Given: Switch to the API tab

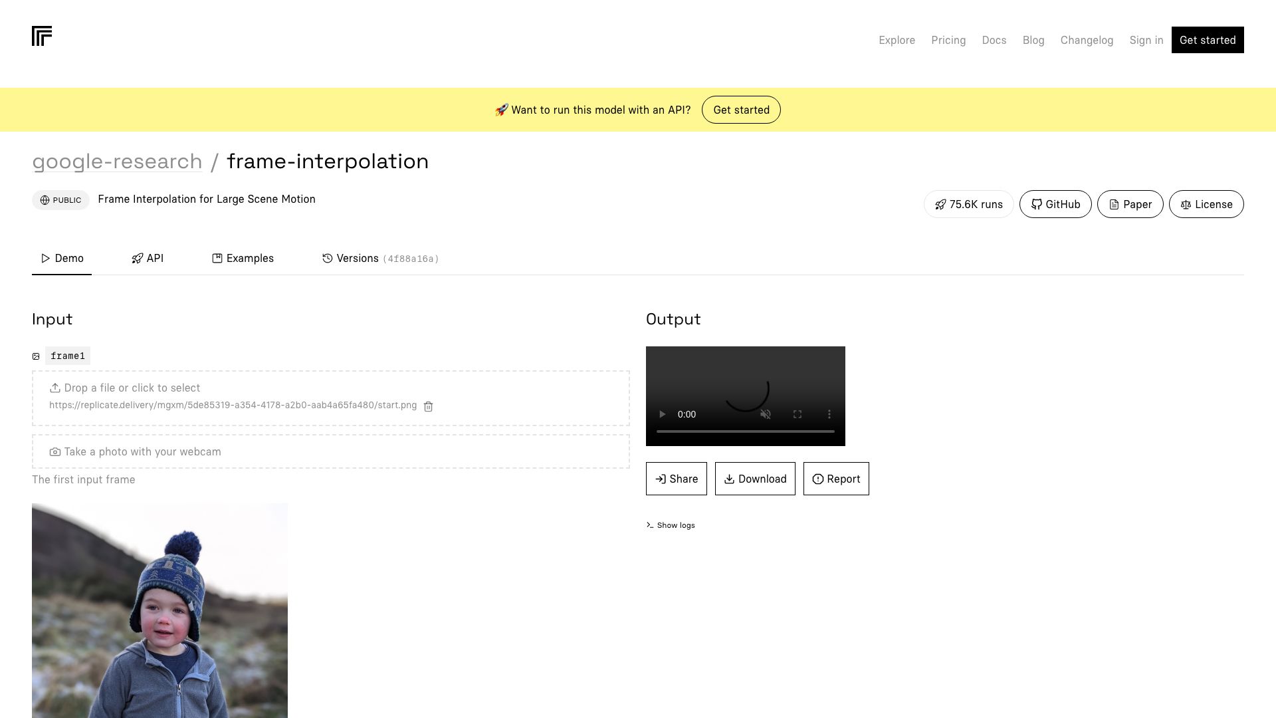Looking at the screenshot, I should click(x=148, y=258).
